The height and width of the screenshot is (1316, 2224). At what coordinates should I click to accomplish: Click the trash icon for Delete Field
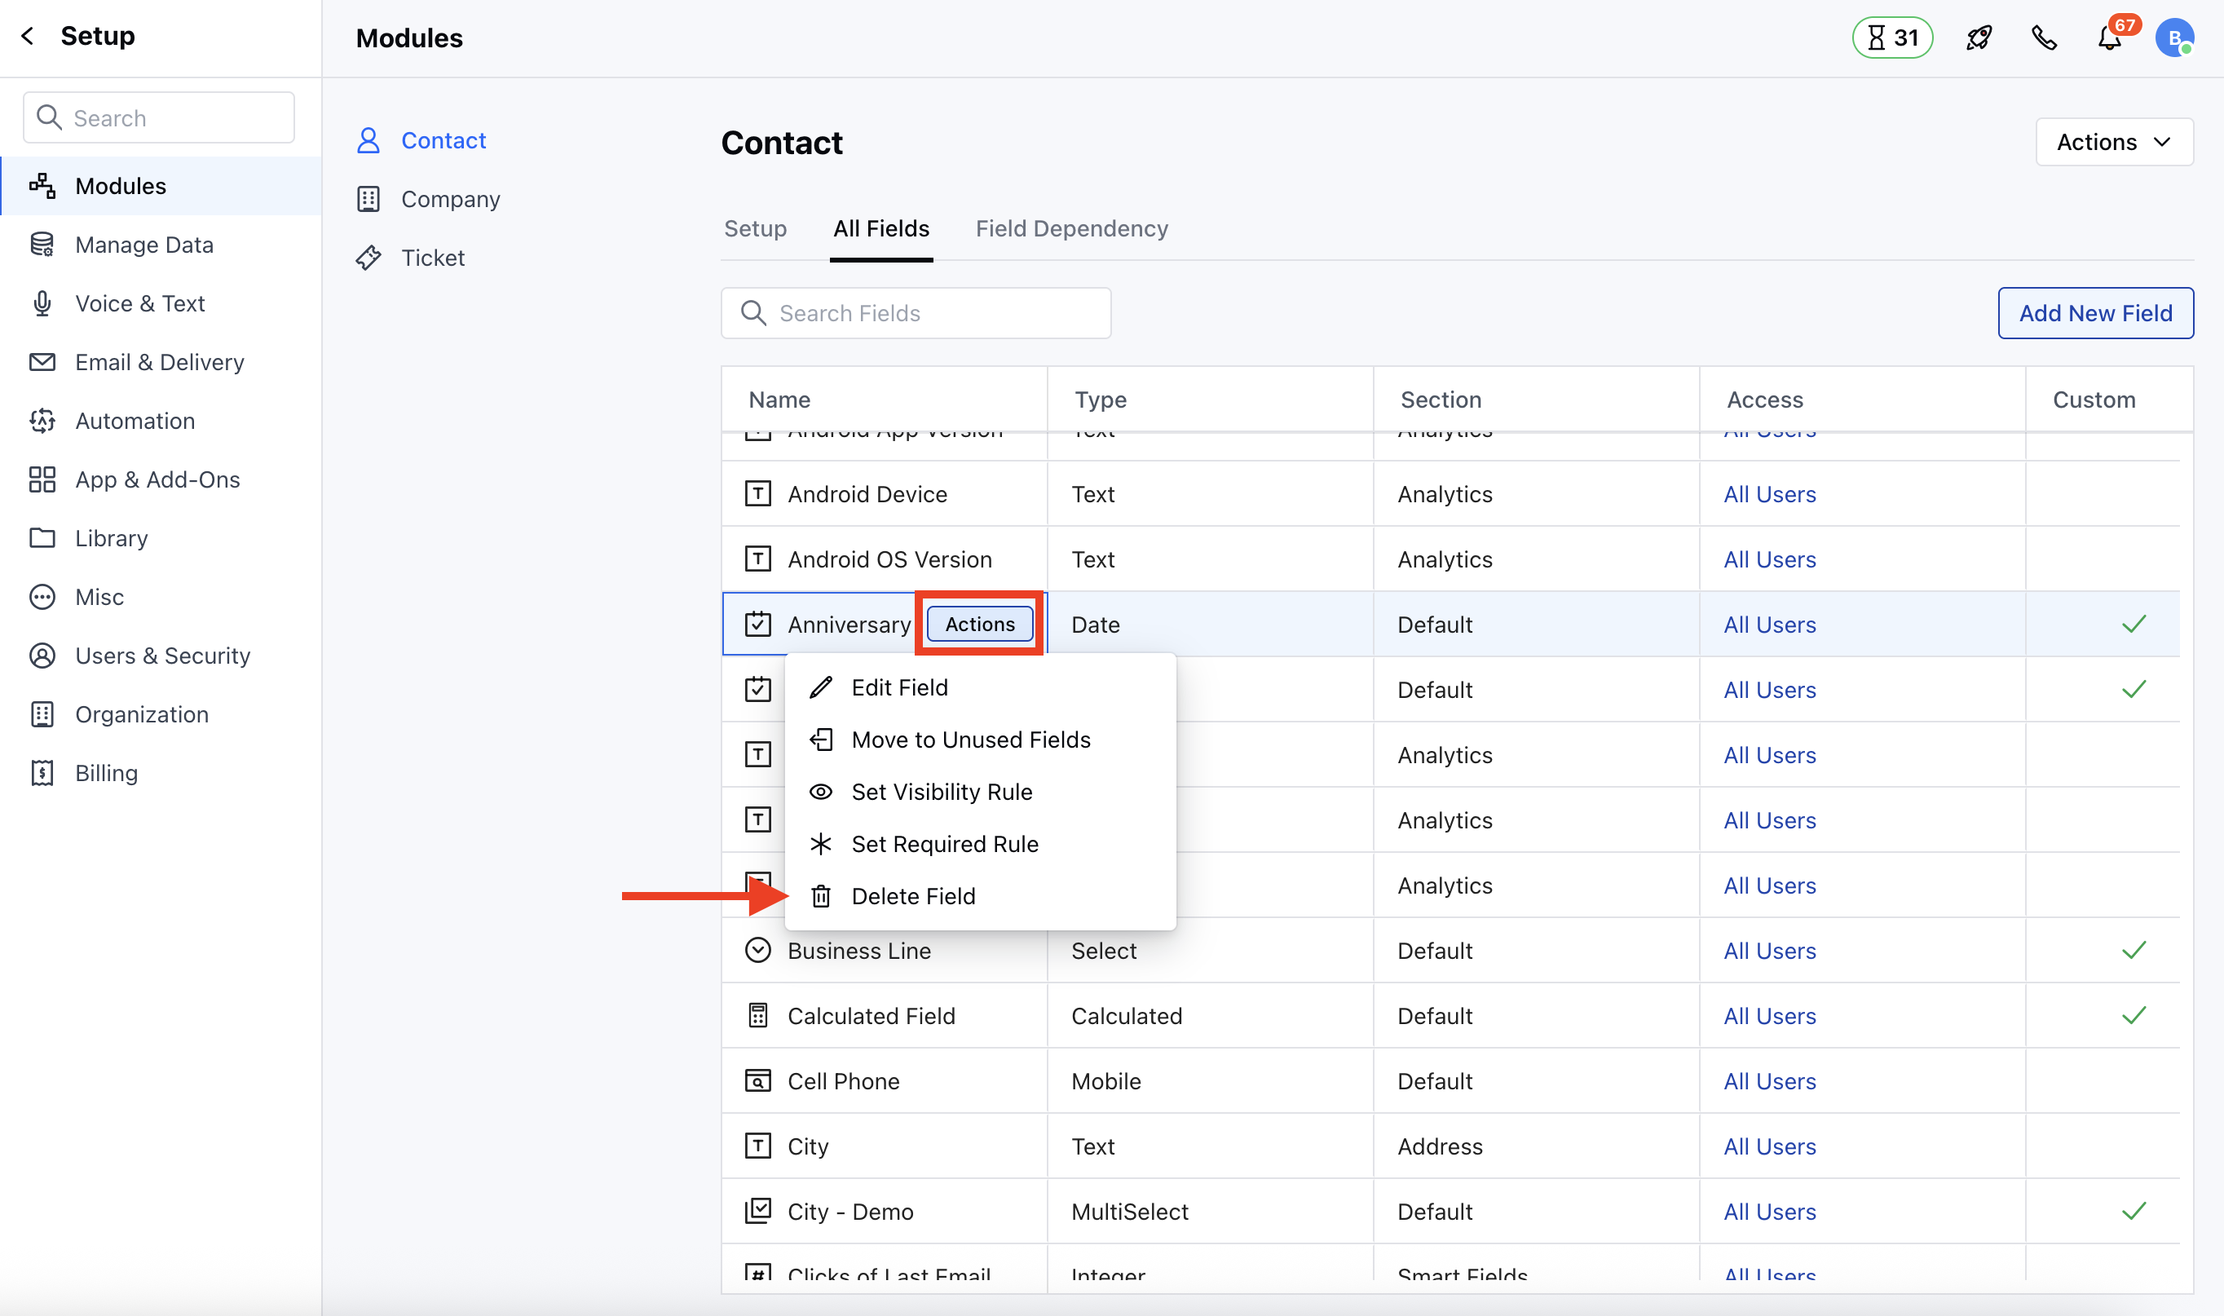point(821,895)
